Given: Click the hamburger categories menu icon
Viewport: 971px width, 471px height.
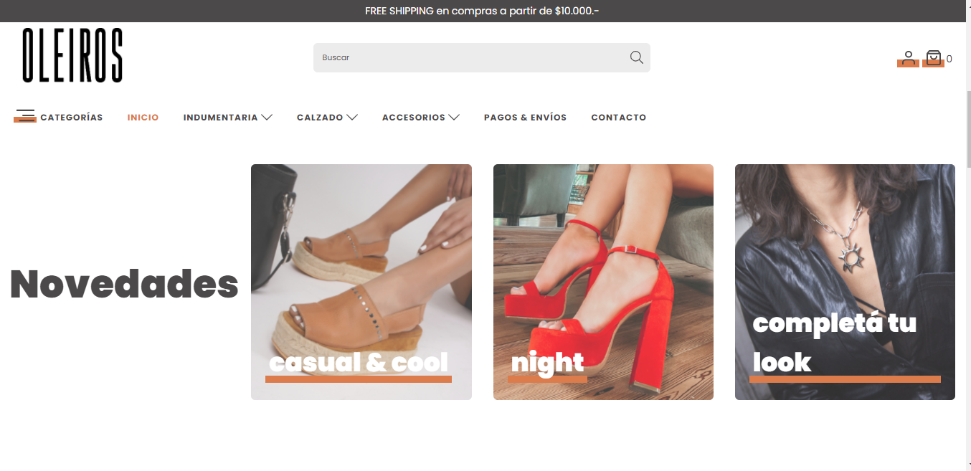Looking at the screenshot, I should [x=25, y=115].
